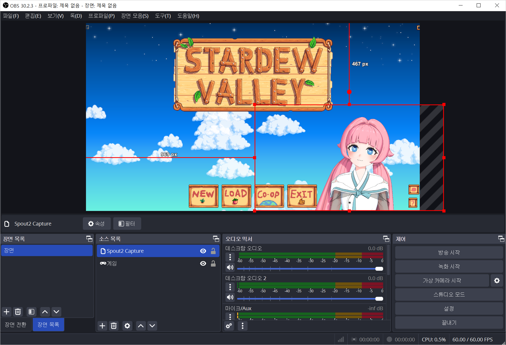Open the 프로파일(P) menu
This screenshot has width=506, height=345.
pyautogui.click(x=102, y=16)
